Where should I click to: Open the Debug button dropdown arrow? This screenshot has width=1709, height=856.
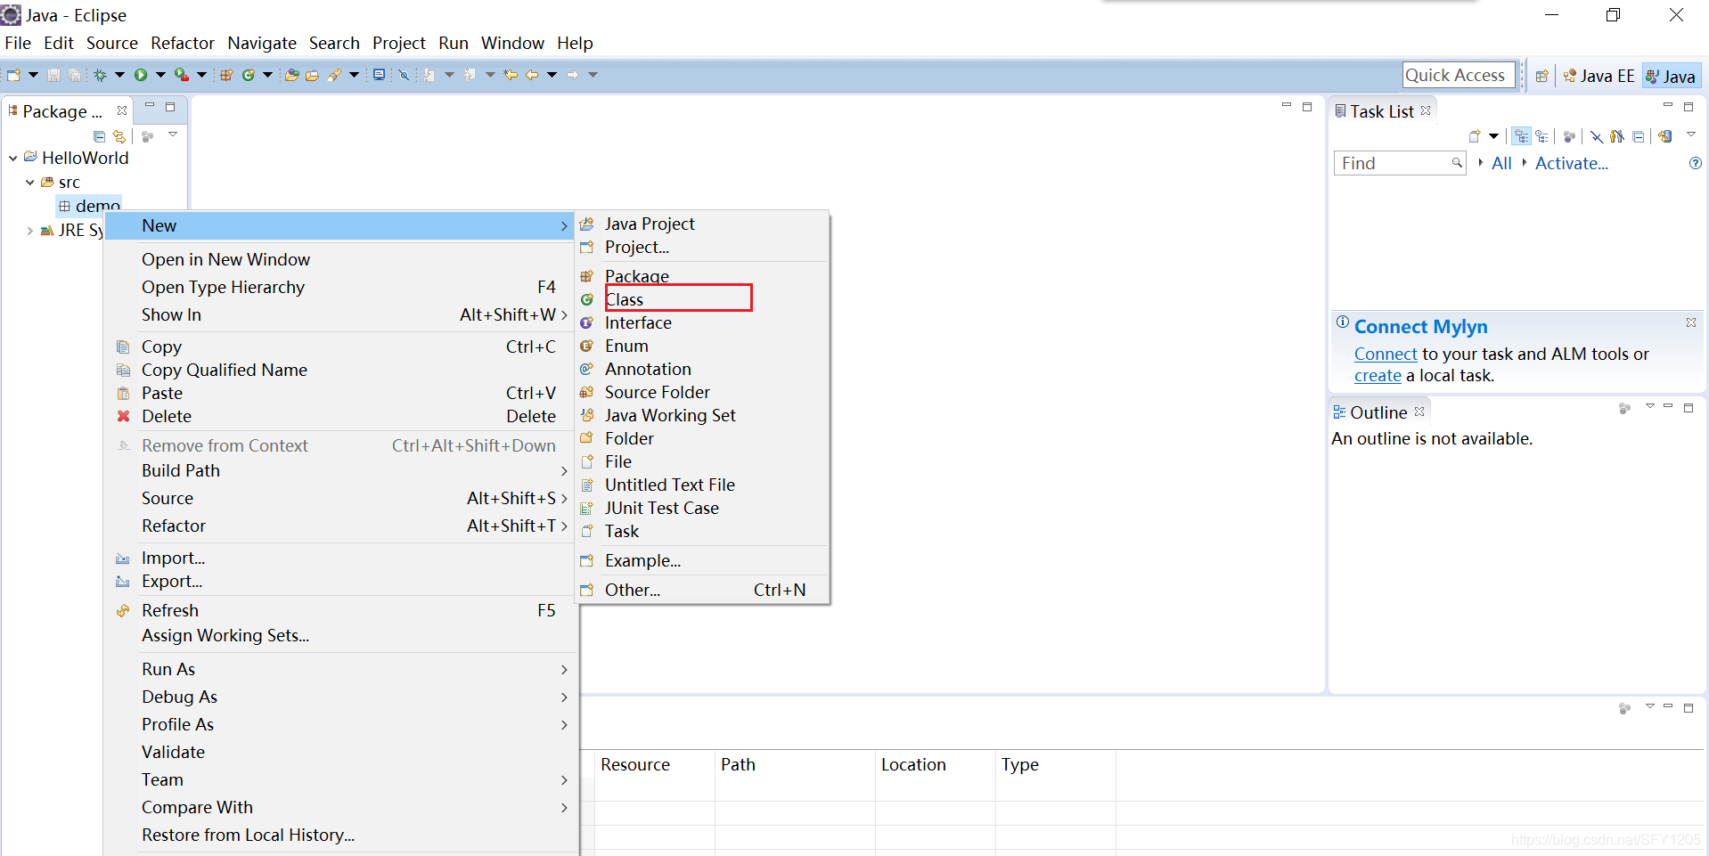pos(119,75)
